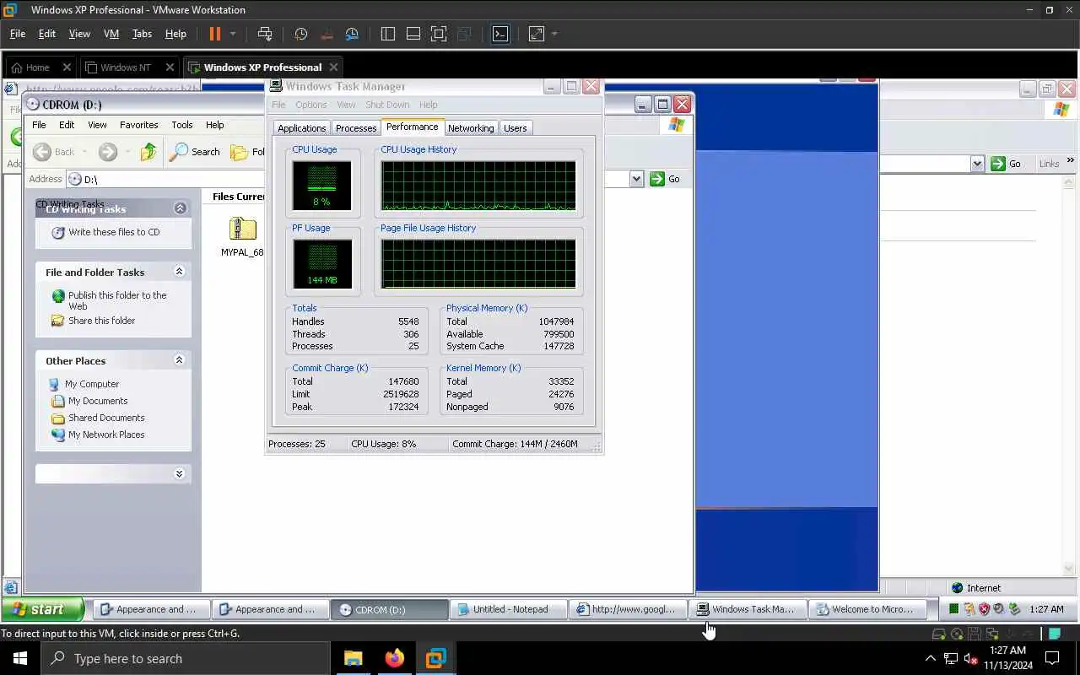Click red security shield tray icon
This screenshot has height=675, width=1080.
pos(984,609)
